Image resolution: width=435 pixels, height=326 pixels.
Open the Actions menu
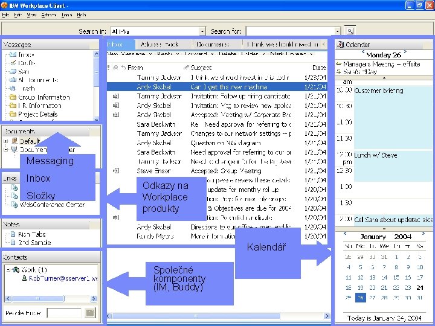click(49, 15)
